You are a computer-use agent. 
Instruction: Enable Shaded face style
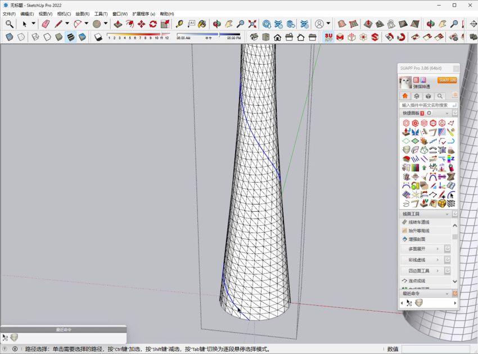pos(59,37)
